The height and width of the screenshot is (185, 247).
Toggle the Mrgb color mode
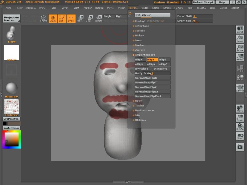point(109,16)
